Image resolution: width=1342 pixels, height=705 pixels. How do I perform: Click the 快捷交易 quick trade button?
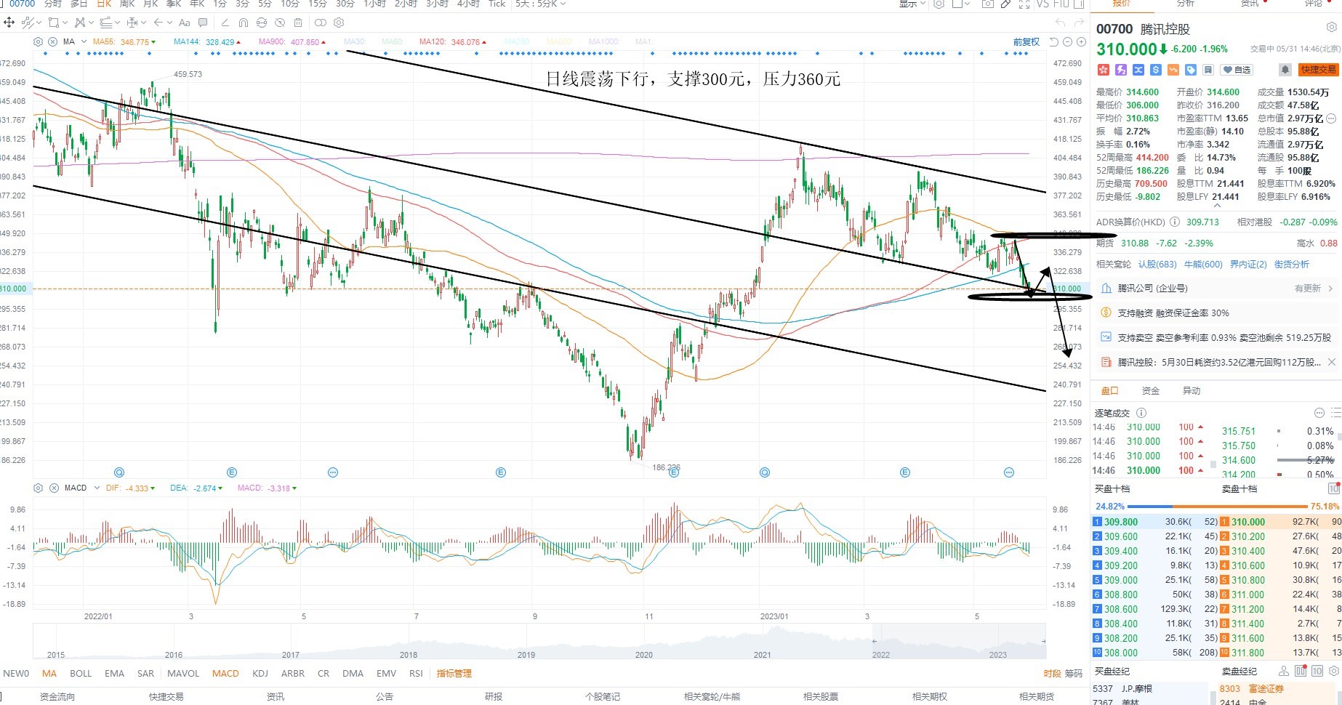(1318, 70)
